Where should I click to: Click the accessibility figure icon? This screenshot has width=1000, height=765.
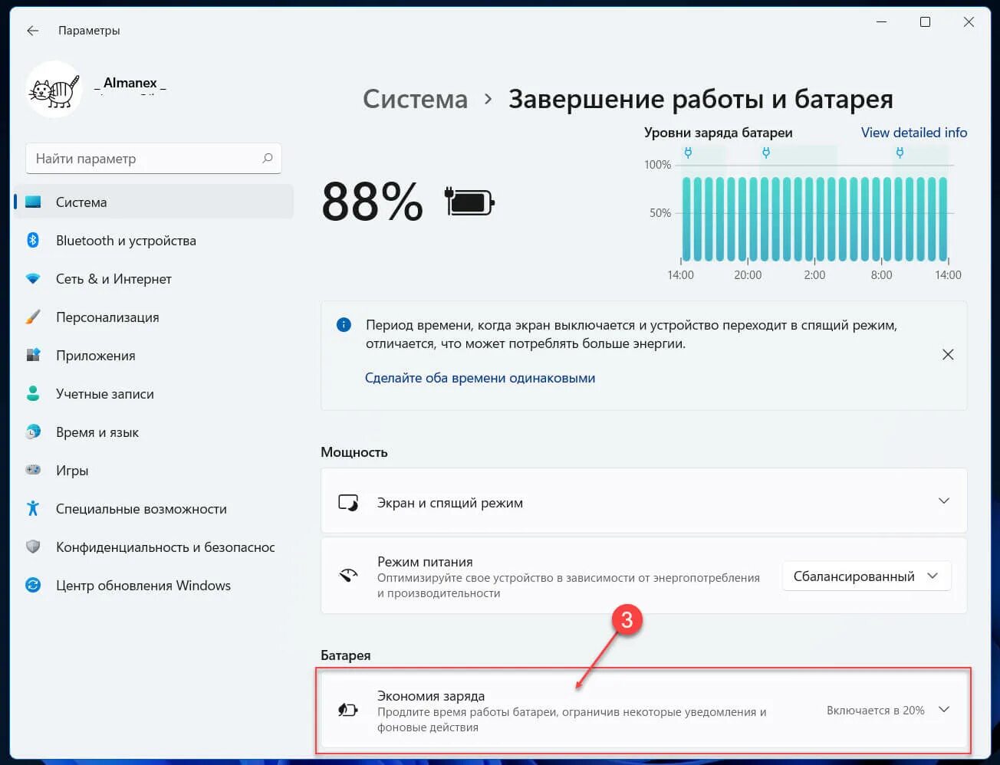[33, 508]
